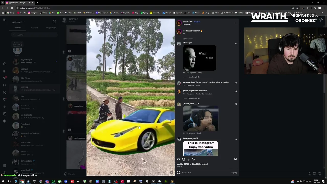Screen dimensions: 327x184
Task: Open the post comment bubble icon
Action: tap(183, 159)
